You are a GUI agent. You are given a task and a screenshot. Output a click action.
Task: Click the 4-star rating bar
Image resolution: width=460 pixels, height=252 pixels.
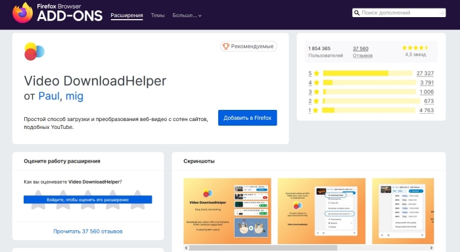(369, 82)
